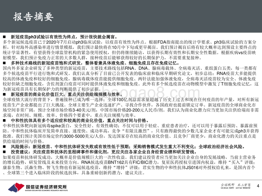Click the line starting 康泰生物、沃森生物、智飞生物

(x=129, y=168)
